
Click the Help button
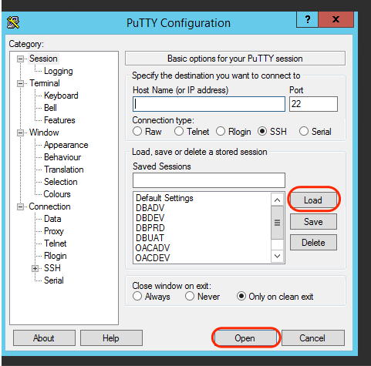coord(111,338)
